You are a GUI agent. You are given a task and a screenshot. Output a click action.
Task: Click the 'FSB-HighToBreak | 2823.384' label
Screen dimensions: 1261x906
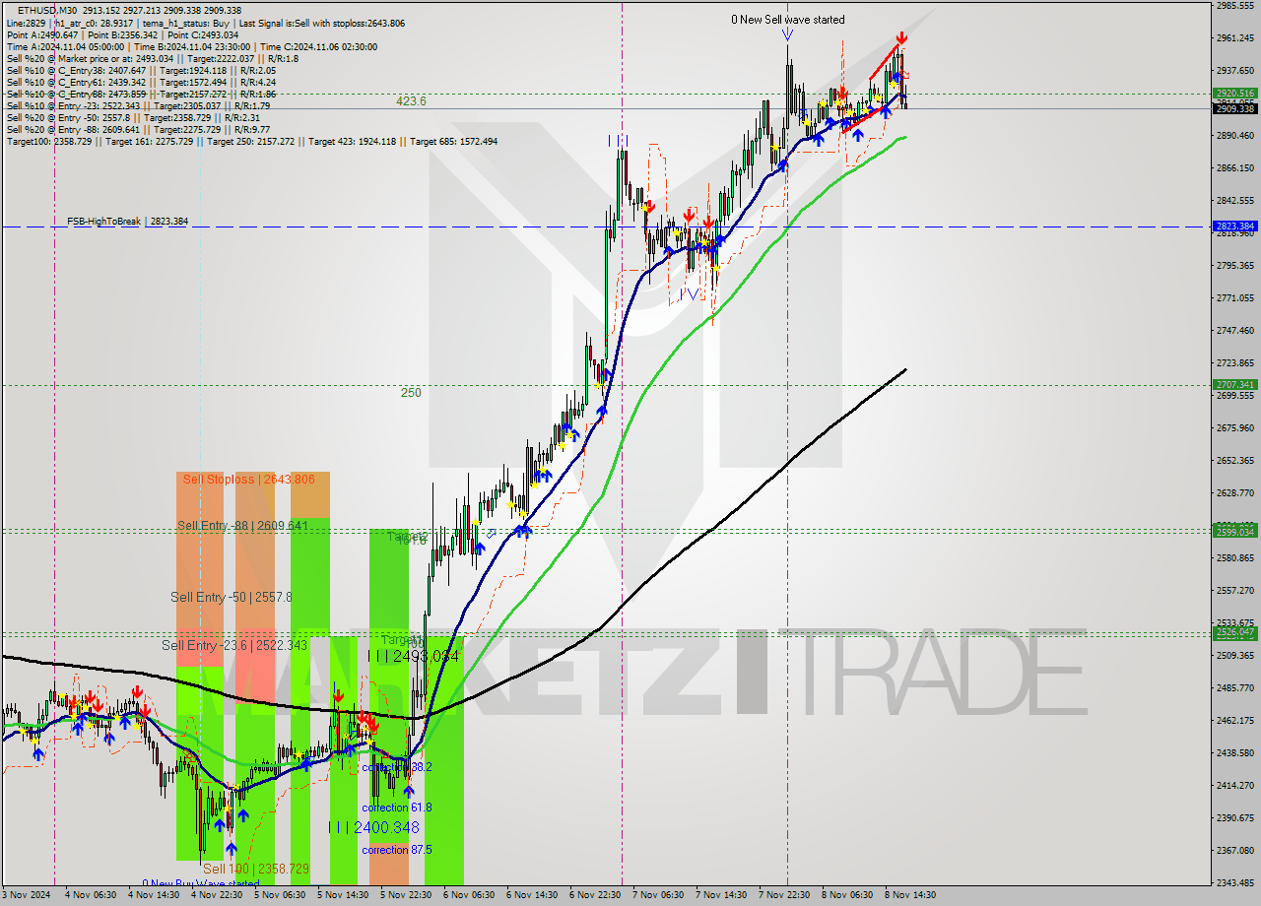pos(127,222)
